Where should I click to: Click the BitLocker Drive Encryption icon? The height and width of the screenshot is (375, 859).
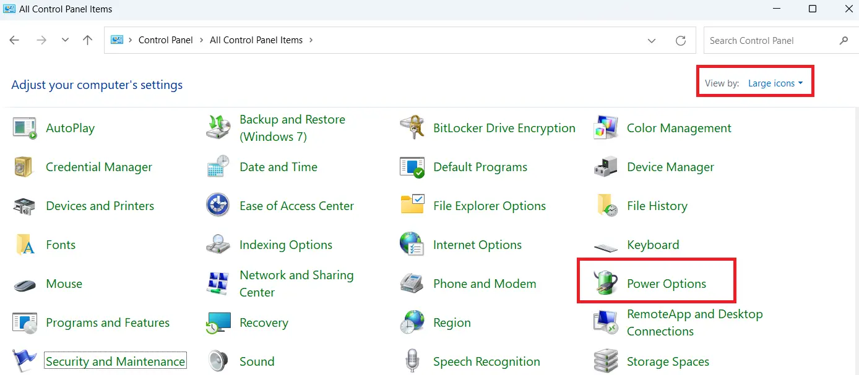coord(412,128)
